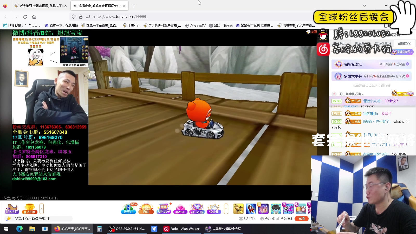Click username 死亡首席执行官 in ranking
This screenshot has width=416, height=234.
point(351,94)
